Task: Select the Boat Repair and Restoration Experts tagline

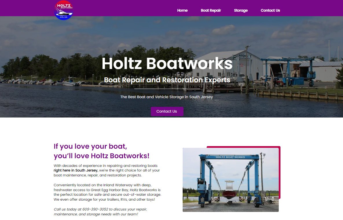Action: pos(167,80)
